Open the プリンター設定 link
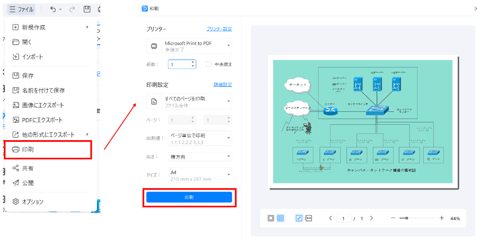 [x=219, y=29]
